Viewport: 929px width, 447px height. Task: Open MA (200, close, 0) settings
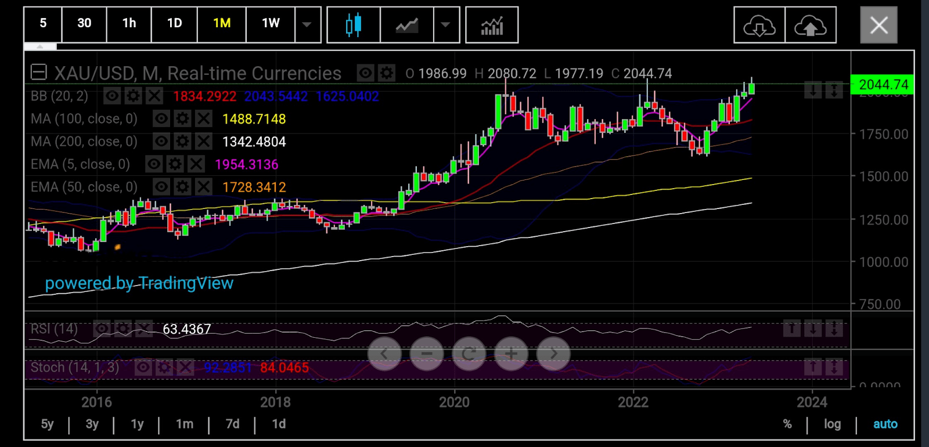click(x=182, y=142)
